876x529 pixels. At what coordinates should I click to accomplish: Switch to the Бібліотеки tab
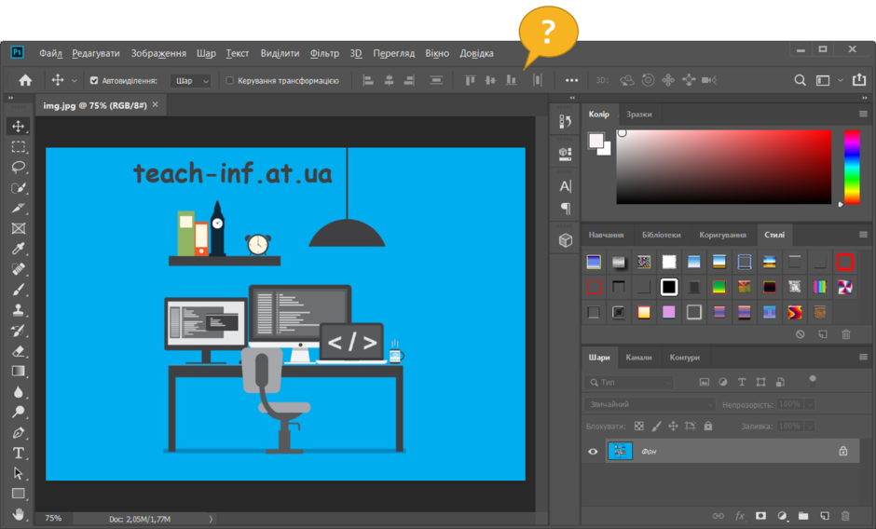(x=662, y=235)
